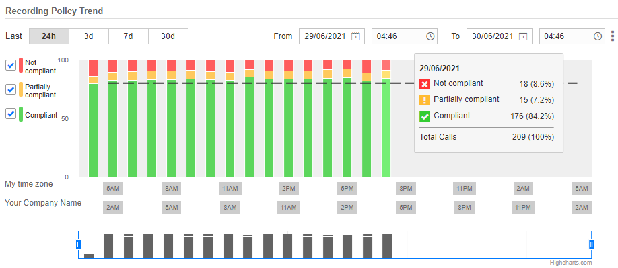The width and height of the screenshot is (618, 268).
Task: Click the green Compliant tooltip icon
Action: click(x=425, y=116)
